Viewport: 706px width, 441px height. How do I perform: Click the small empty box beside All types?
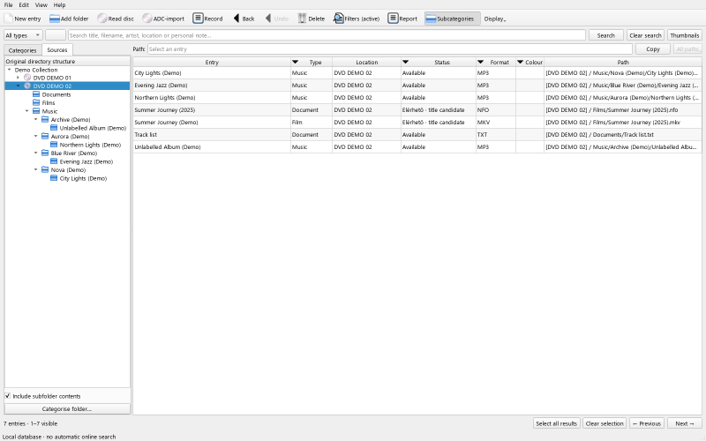pos(56,35)
